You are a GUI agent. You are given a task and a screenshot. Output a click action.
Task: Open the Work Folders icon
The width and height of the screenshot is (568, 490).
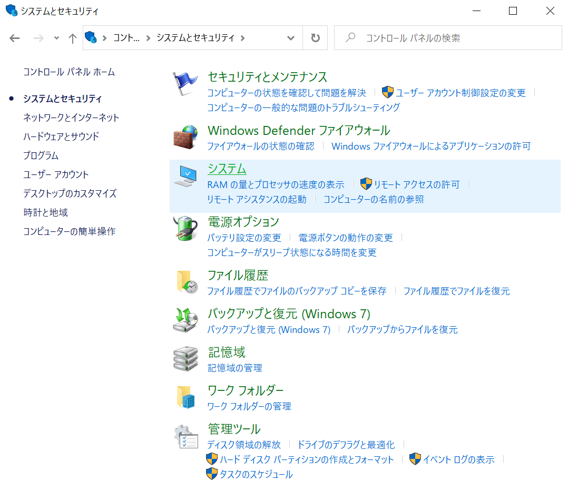[x=185, y=397]
